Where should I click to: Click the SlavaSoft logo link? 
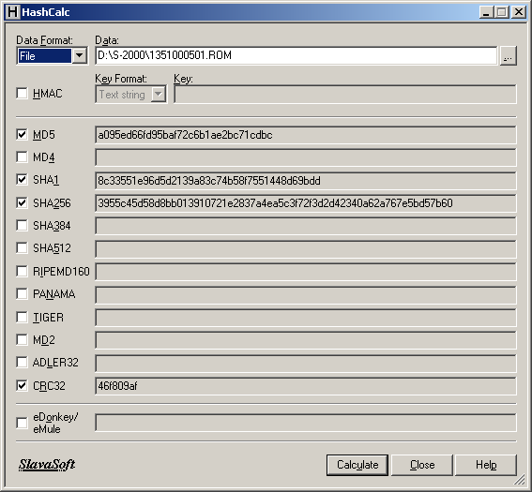47,465
